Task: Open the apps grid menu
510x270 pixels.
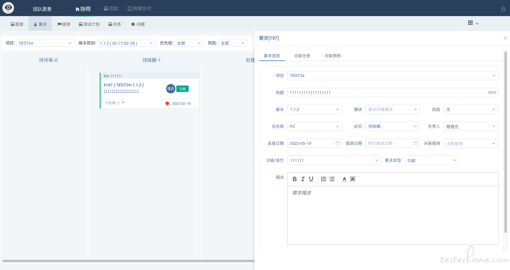Action: [470, 23]
